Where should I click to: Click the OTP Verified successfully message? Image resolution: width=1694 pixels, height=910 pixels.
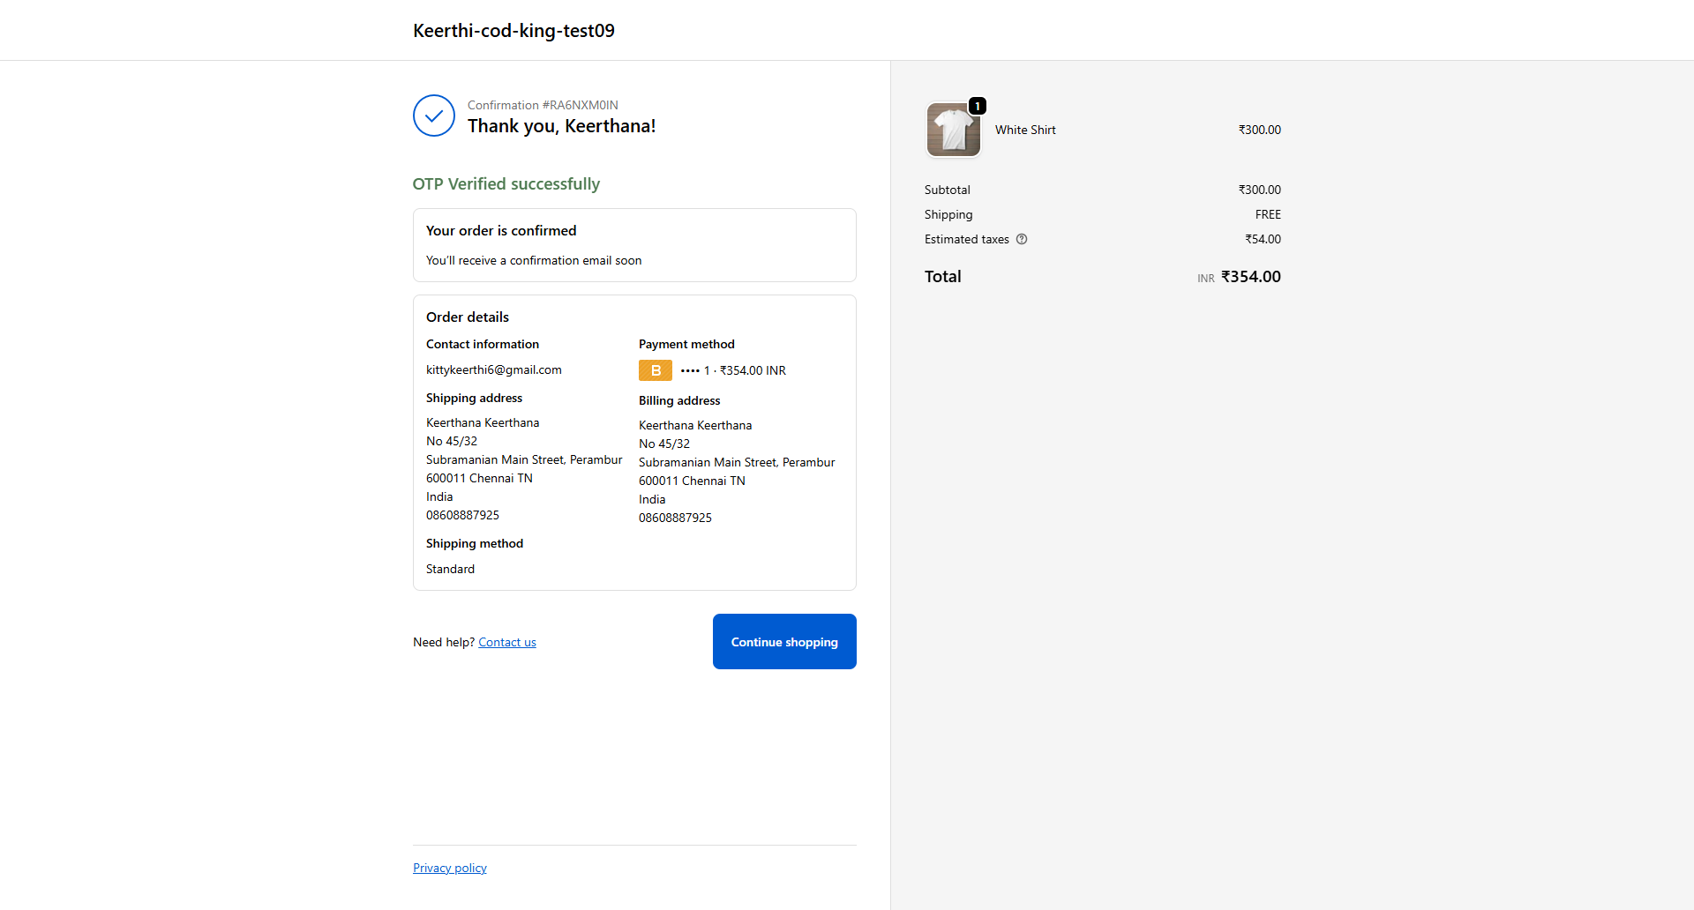(x=506, y=183)
